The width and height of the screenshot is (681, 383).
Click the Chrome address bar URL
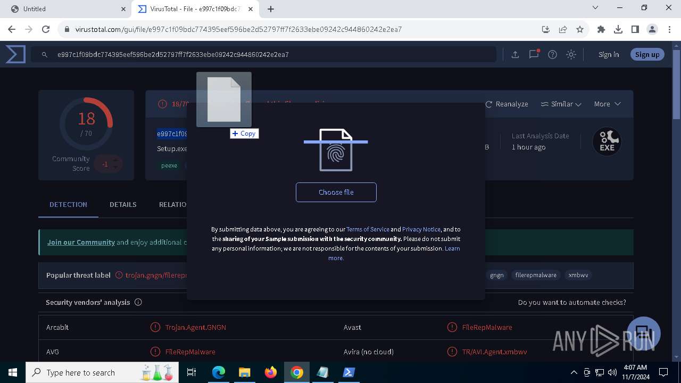(238, 29)
